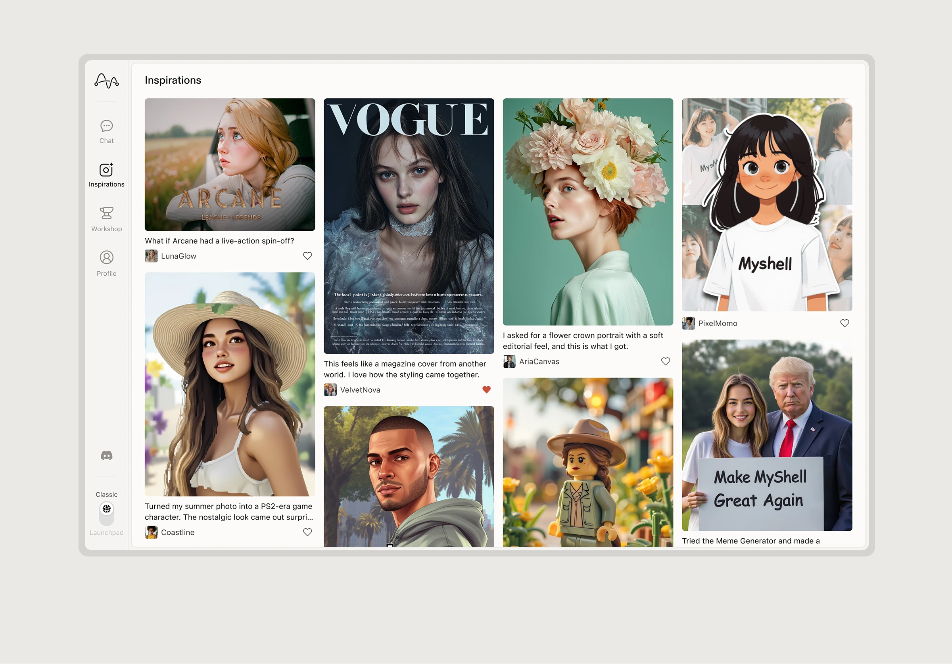The image size is (952, 664).
Task: Open LunaGlow's avatar picture
Action: 152,256
